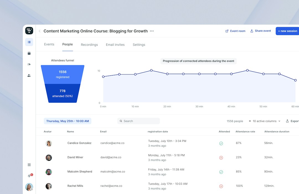
Task: Click the red not-attended icon for David Miner
Action: [x=221, y=158]
